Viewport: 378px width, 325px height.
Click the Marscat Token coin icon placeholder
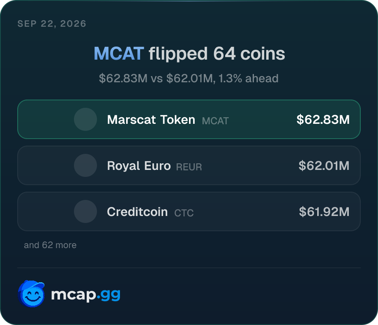(85, 119)
